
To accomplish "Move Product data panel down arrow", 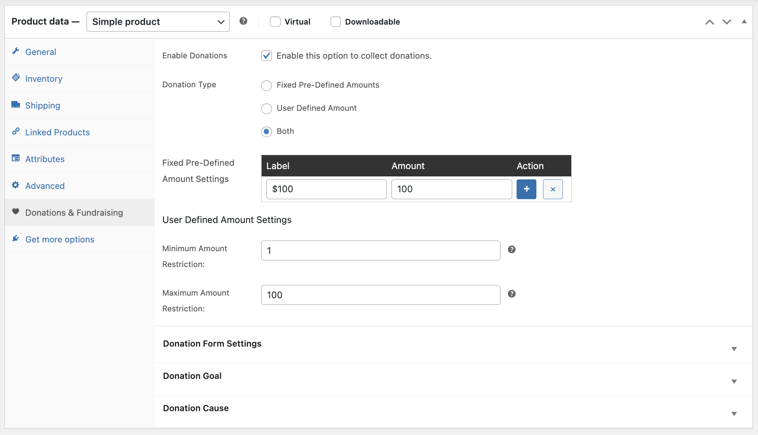I will [726, 22].
